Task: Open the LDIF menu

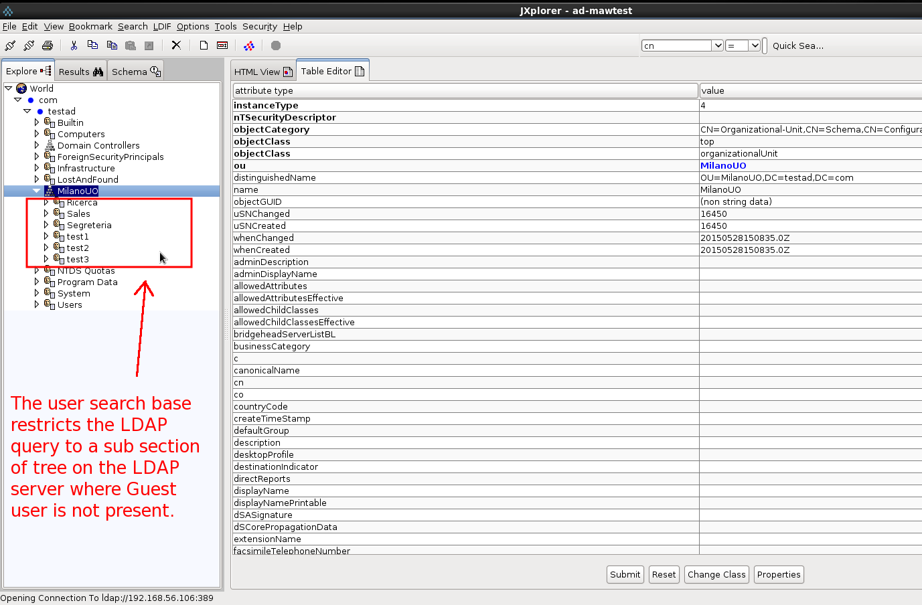Action: pyautogui.click(x=162, y=27)
